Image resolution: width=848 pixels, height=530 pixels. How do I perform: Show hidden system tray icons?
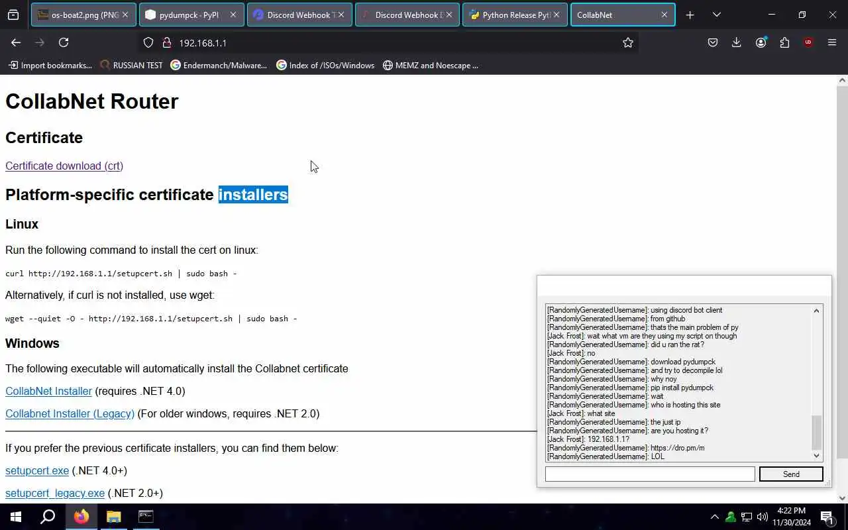tap(714, 517)
